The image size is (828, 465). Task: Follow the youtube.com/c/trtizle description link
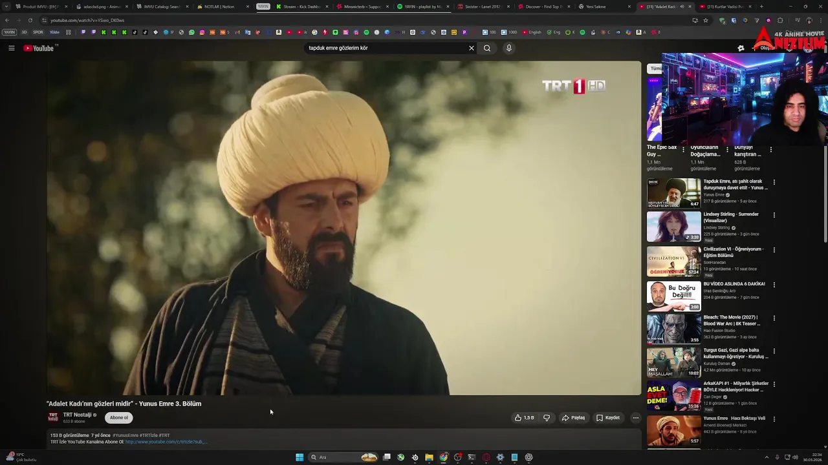[x=166, y=442]
